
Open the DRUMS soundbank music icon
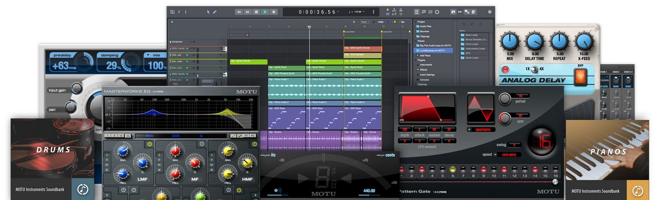click(83, 189)
